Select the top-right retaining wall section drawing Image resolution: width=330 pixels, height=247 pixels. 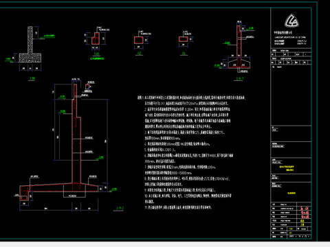[239, 47]
